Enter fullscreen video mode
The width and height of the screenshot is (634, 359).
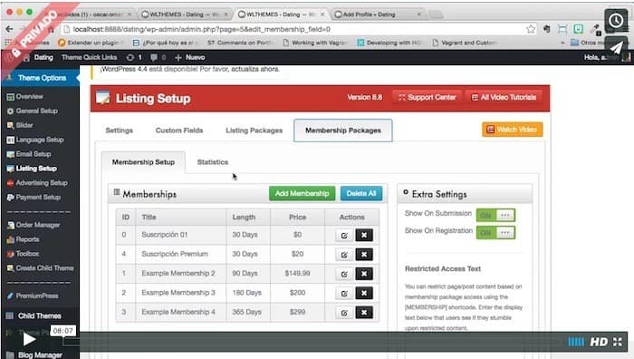tap(618, 342)
